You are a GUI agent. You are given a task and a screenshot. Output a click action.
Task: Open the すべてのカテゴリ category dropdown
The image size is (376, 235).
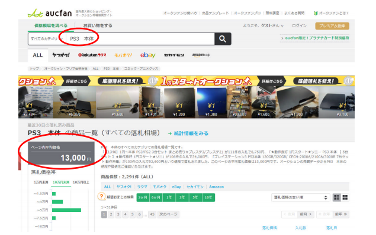pyautogui.click(x=47, y=39)
